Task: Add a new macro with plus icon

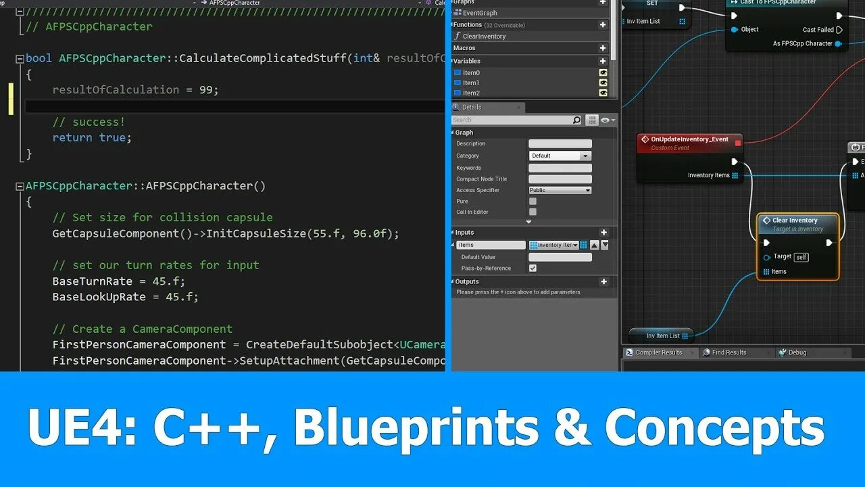Action: 603,48
